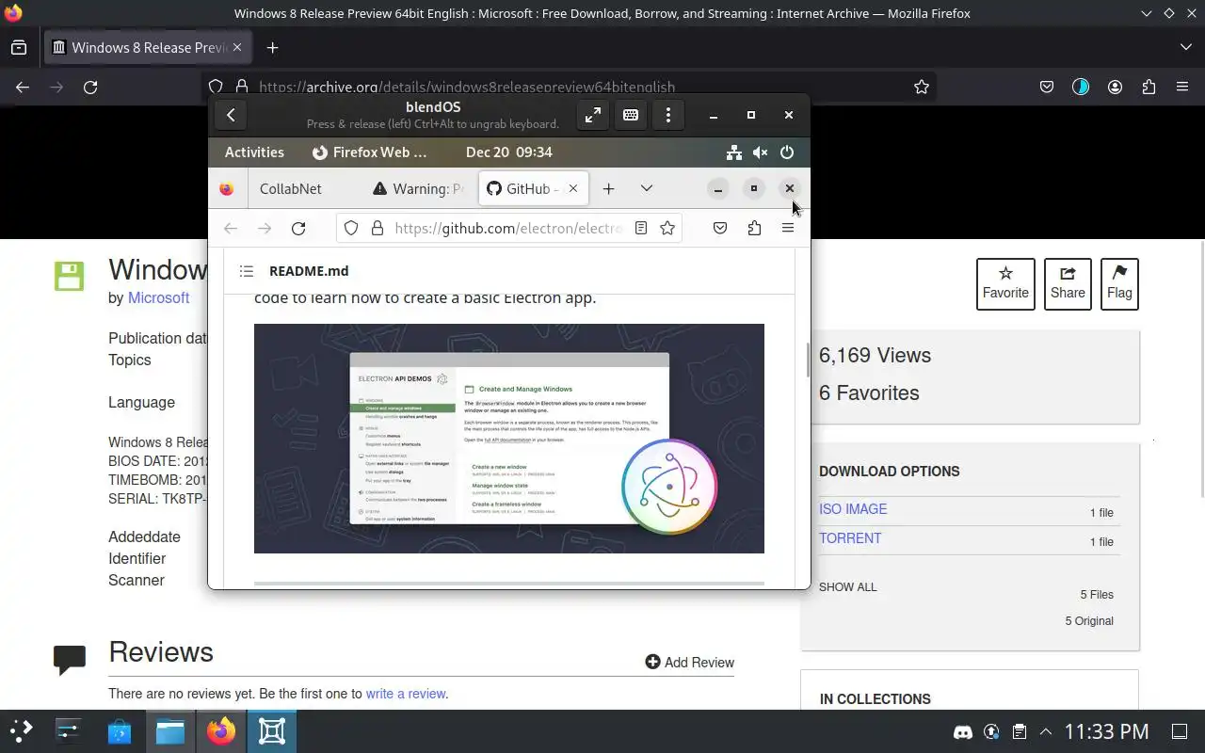This screenshot has width=1205, height=753.
Task: Open a new tab in host Firefox
Action: click(272, 48)
